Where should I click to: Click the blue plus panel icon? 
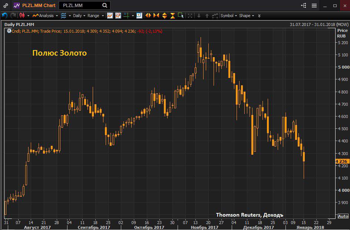click(x=139, y=16)
